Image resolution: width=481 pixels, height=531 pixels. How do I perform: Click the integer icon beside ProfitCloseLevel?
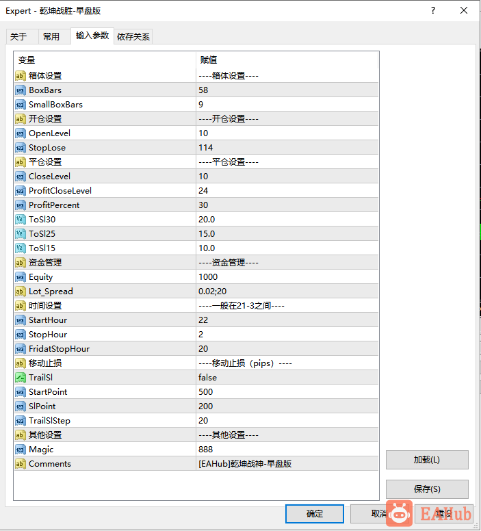21,191
